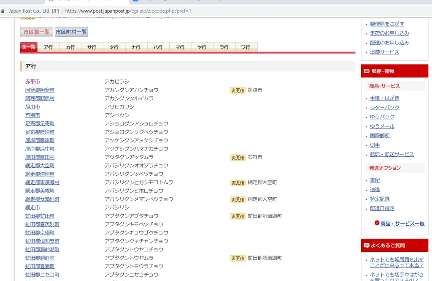Click the 追跡サービス sidebar link
Viewport: 432px width, 281px height.
click(385, 52)
